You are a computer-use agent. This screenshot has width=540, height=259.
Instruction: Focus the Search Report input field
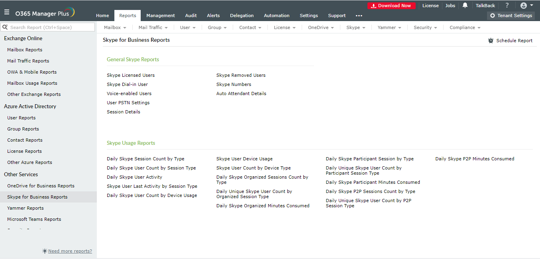(48, 27)
